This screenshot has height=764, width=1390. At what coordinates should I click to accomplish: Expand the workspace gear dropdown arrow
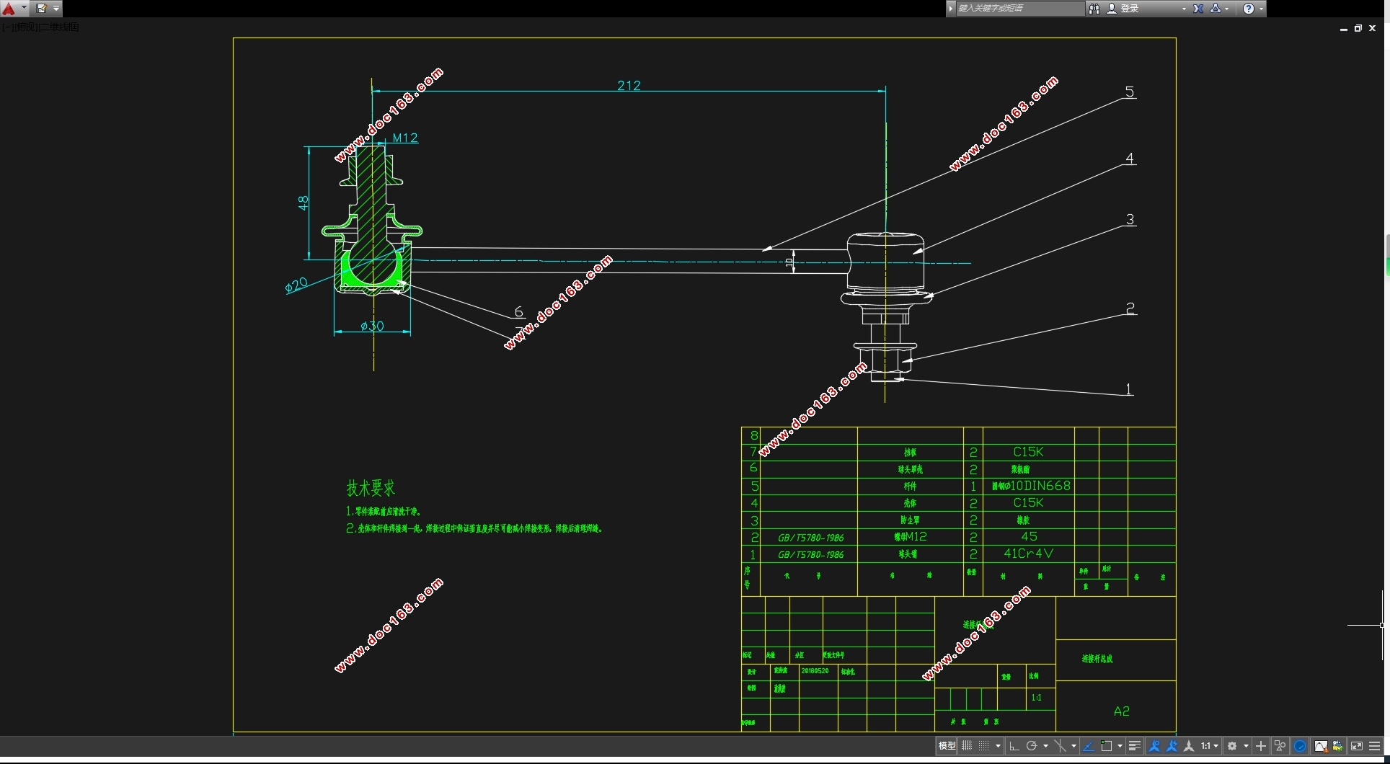[x=1246, y=746]
